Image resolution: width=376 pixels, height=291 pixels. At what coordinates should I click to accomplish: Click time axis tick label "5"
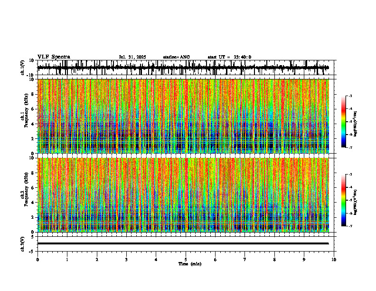pos(186,260)
